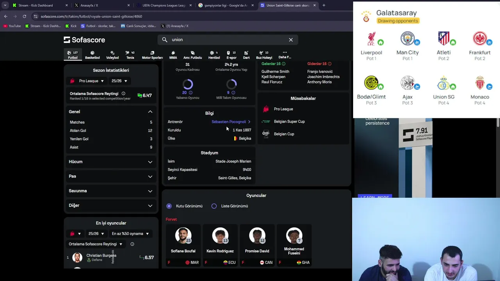Click info icon next to Milli Takım Oyuncusu count
The image size is (500, 281).
click(233, 92)
